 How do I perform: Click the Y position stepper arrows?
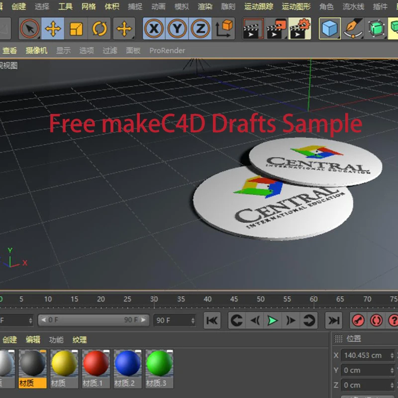(392, 370)
